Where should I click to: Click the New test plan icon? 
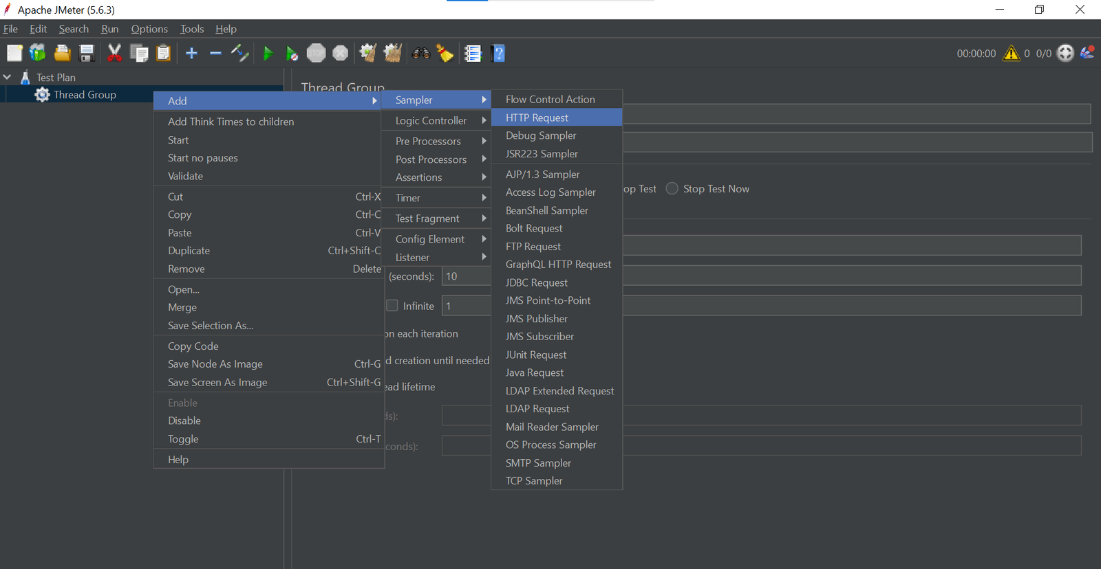point(14,53)
